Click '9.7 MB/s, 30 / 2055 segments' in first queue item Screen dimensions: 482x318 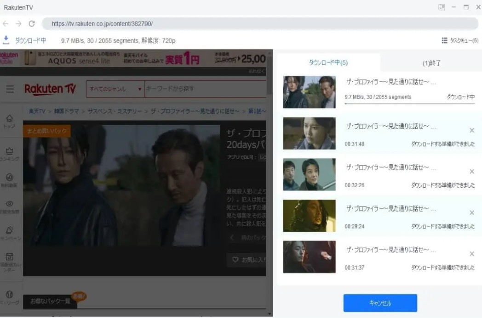coord(378,97)
